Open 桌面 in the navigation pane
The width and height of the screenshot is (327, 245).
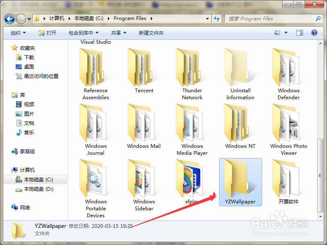pos(25,67)
